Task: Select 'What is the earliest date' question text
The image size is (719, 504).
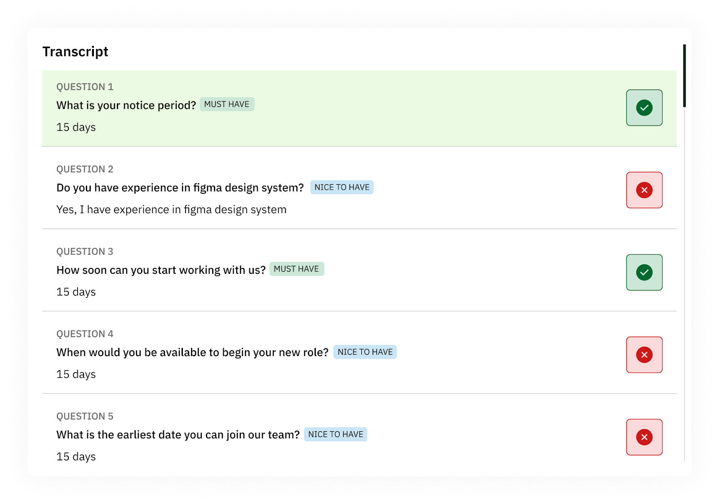Action: pos(178,435)
